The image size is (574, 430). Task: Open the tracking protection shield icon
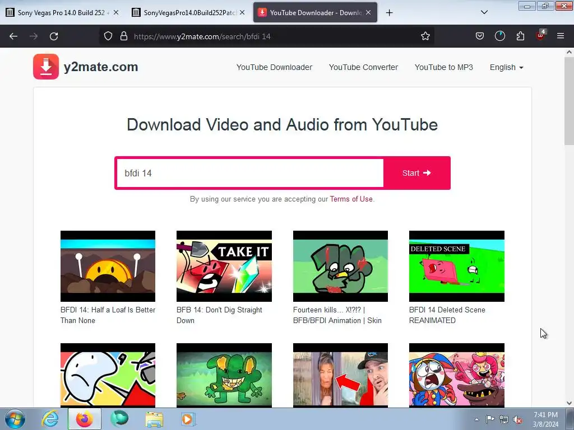pos(108,36)
